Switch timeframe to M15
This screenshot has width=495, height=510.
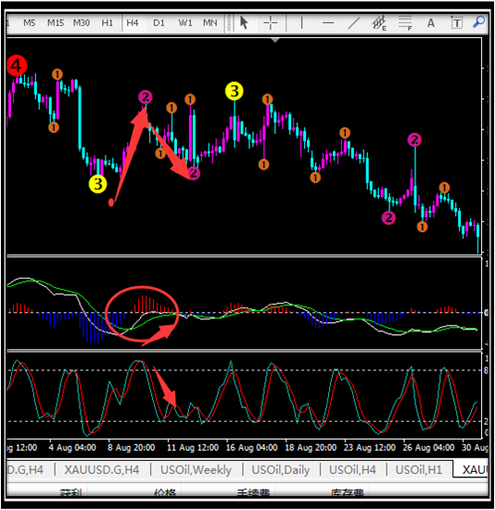56,23
